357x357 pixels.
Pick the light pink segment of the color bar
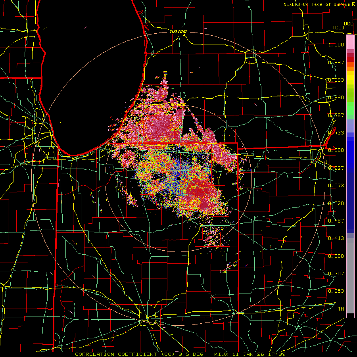pos(350,42)
